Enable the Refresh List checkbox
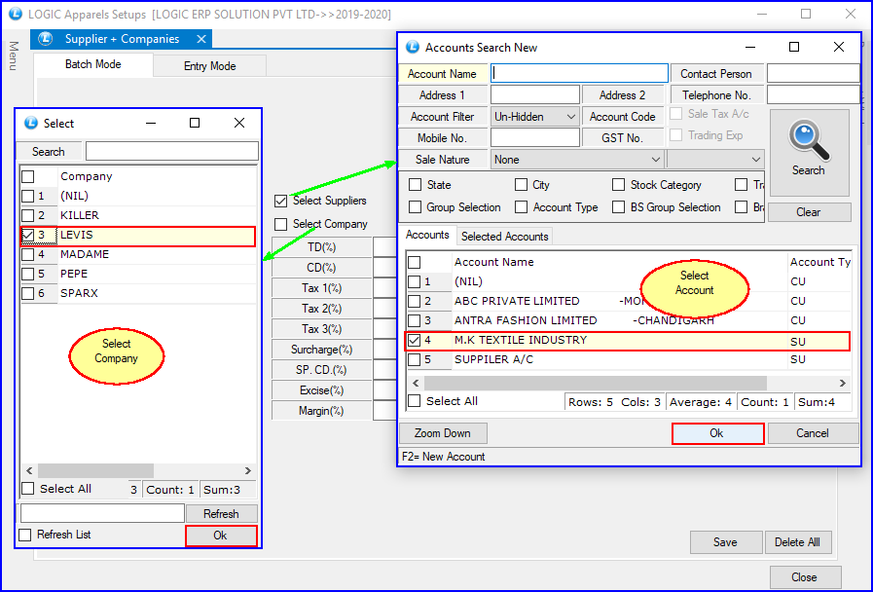This screenshot has height=592, width=873. click(x=25, y=535)
